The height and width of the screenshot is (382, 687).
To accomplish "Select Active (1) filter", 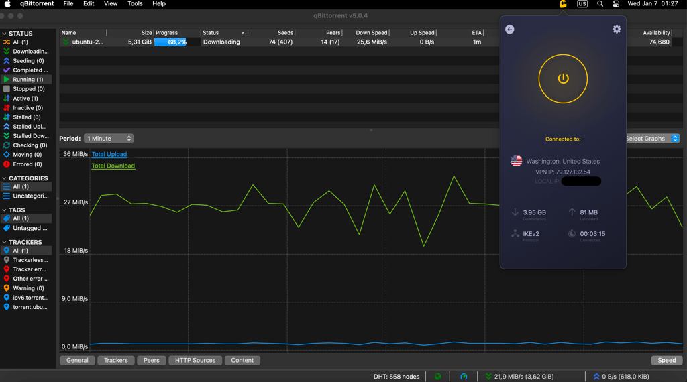I will (x=26, y=99).
